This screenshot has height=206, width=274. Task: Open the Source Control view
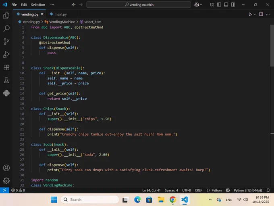click(x=6, y=42)
